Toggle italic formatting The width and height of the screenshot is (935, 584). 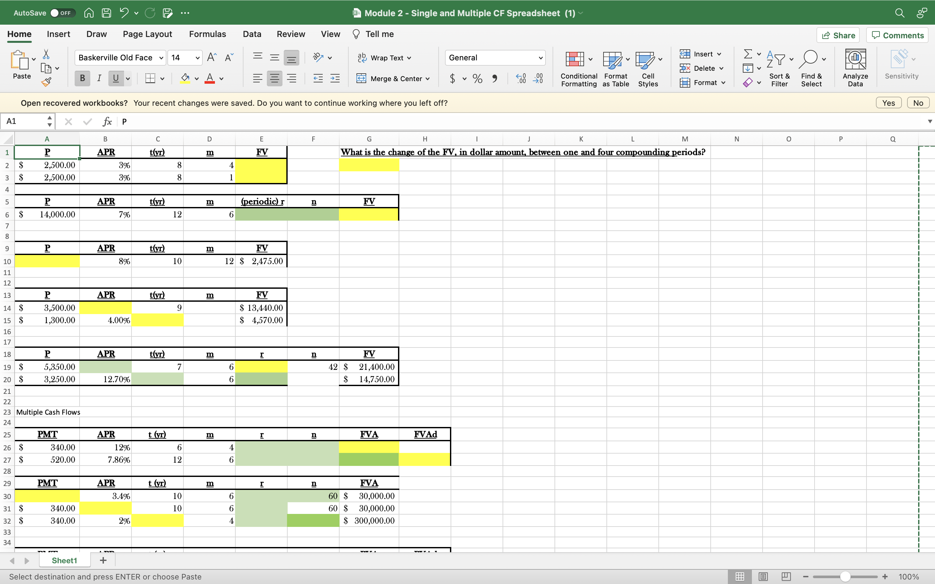(98, 79)
